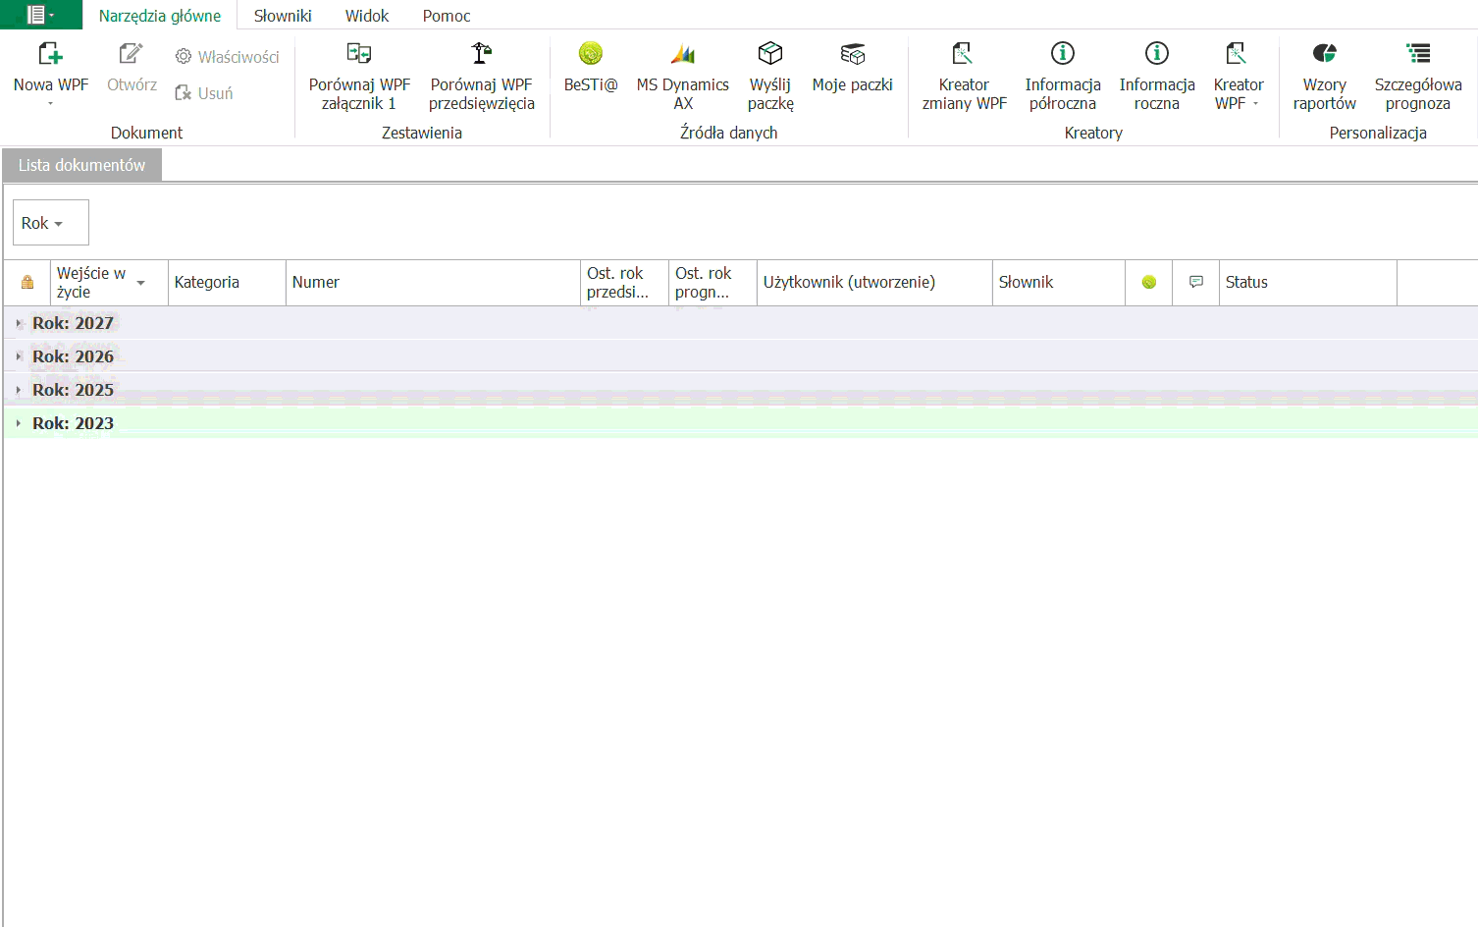Expand the Rok: 2027 group
This screenshot has height=927, width=1478.
click(x=19, y=323)
